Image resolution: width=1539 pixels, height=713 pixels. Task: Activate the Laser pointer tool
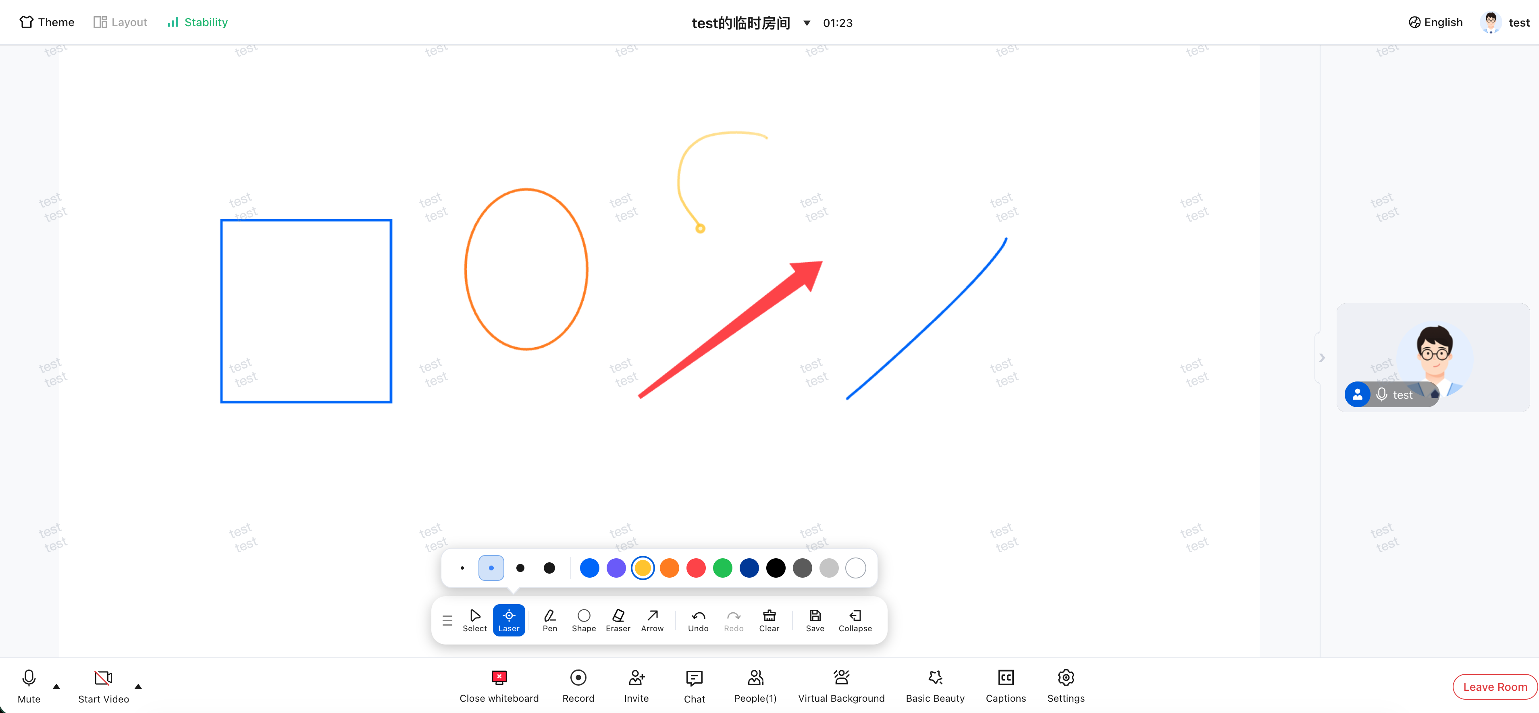point(509,620)
